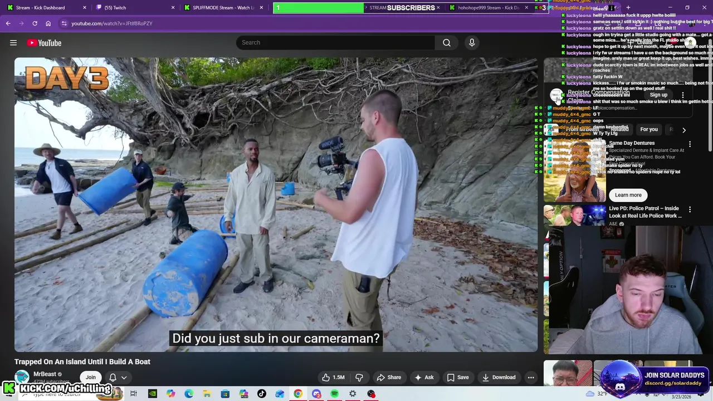Open TikTok from the taskbar
The image size is (713, 401).
point(261,394)
